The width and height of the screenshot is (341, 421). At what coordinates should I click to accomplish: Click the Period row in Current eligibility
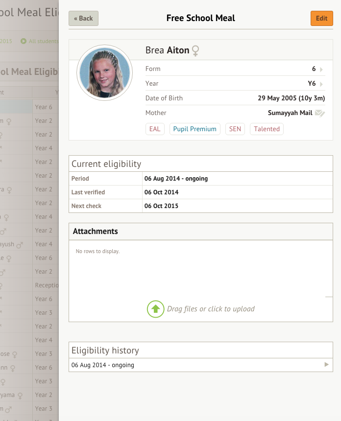click(201, 179)
